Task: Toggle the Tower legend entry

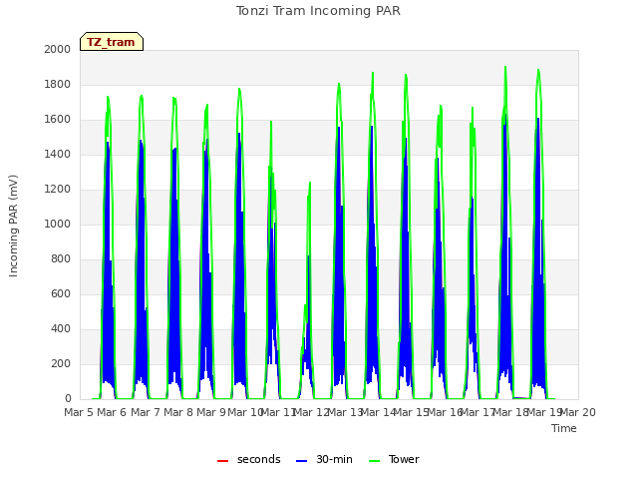Action: pos(394,459)
